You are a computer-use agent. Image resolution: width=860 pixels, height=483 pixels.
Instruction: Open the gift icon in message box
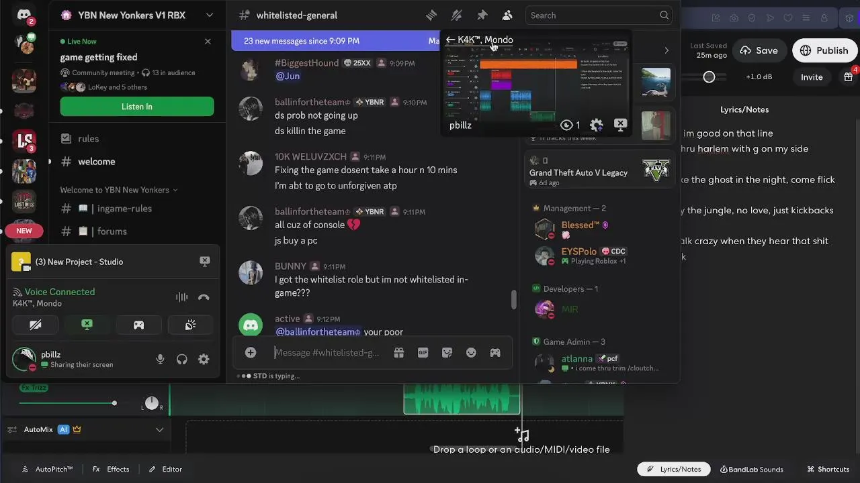pos(398,352)
